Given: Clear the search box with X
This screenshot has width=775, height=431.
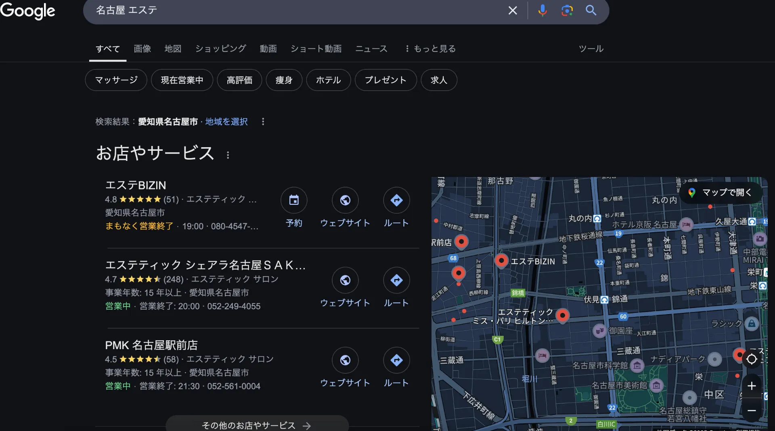Looking at the screenshot, I should click(513, 10).
